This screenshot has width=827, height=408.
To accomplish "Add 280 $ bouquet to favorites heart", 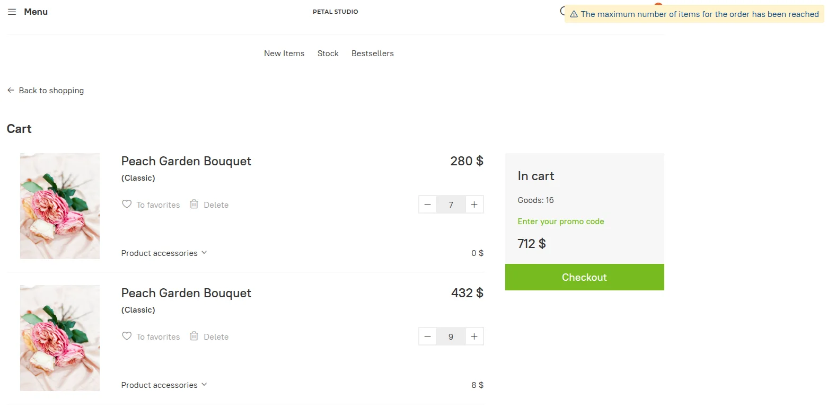I will tap(127, 204).
